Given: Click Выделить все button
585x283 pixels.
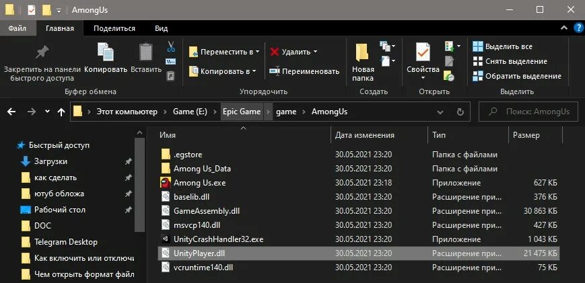Looking at the screenshot, I should click(502, 46).
